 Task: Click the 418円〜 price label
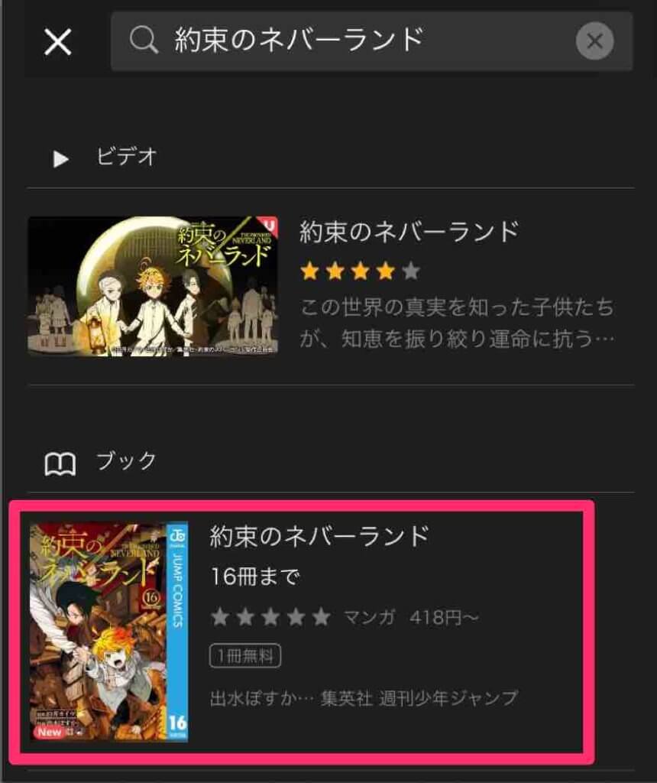pyautogui.click(x=444, y=618)
